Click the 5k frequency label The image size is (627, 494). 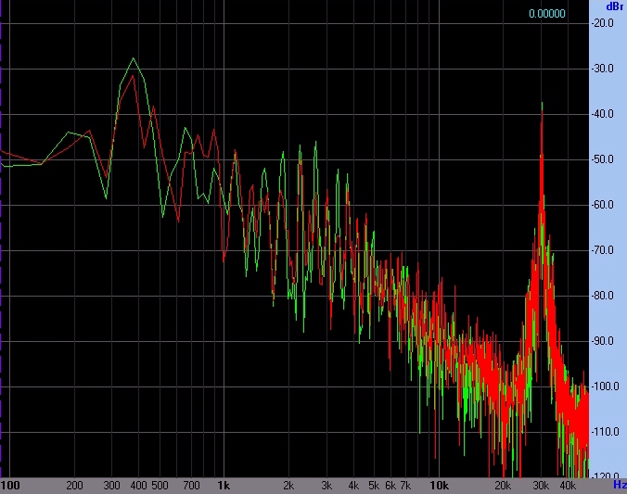374,486
